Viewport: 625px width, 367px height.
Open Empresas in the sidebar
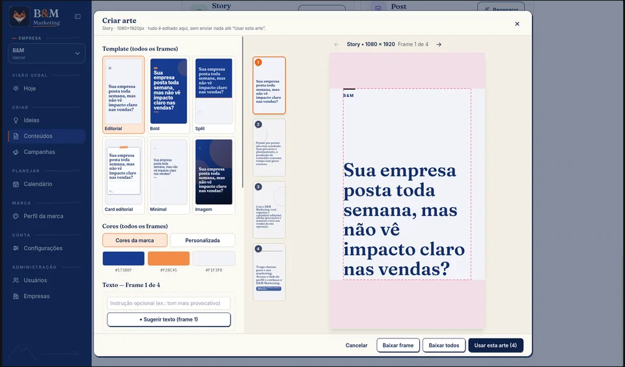pos(47,296)
